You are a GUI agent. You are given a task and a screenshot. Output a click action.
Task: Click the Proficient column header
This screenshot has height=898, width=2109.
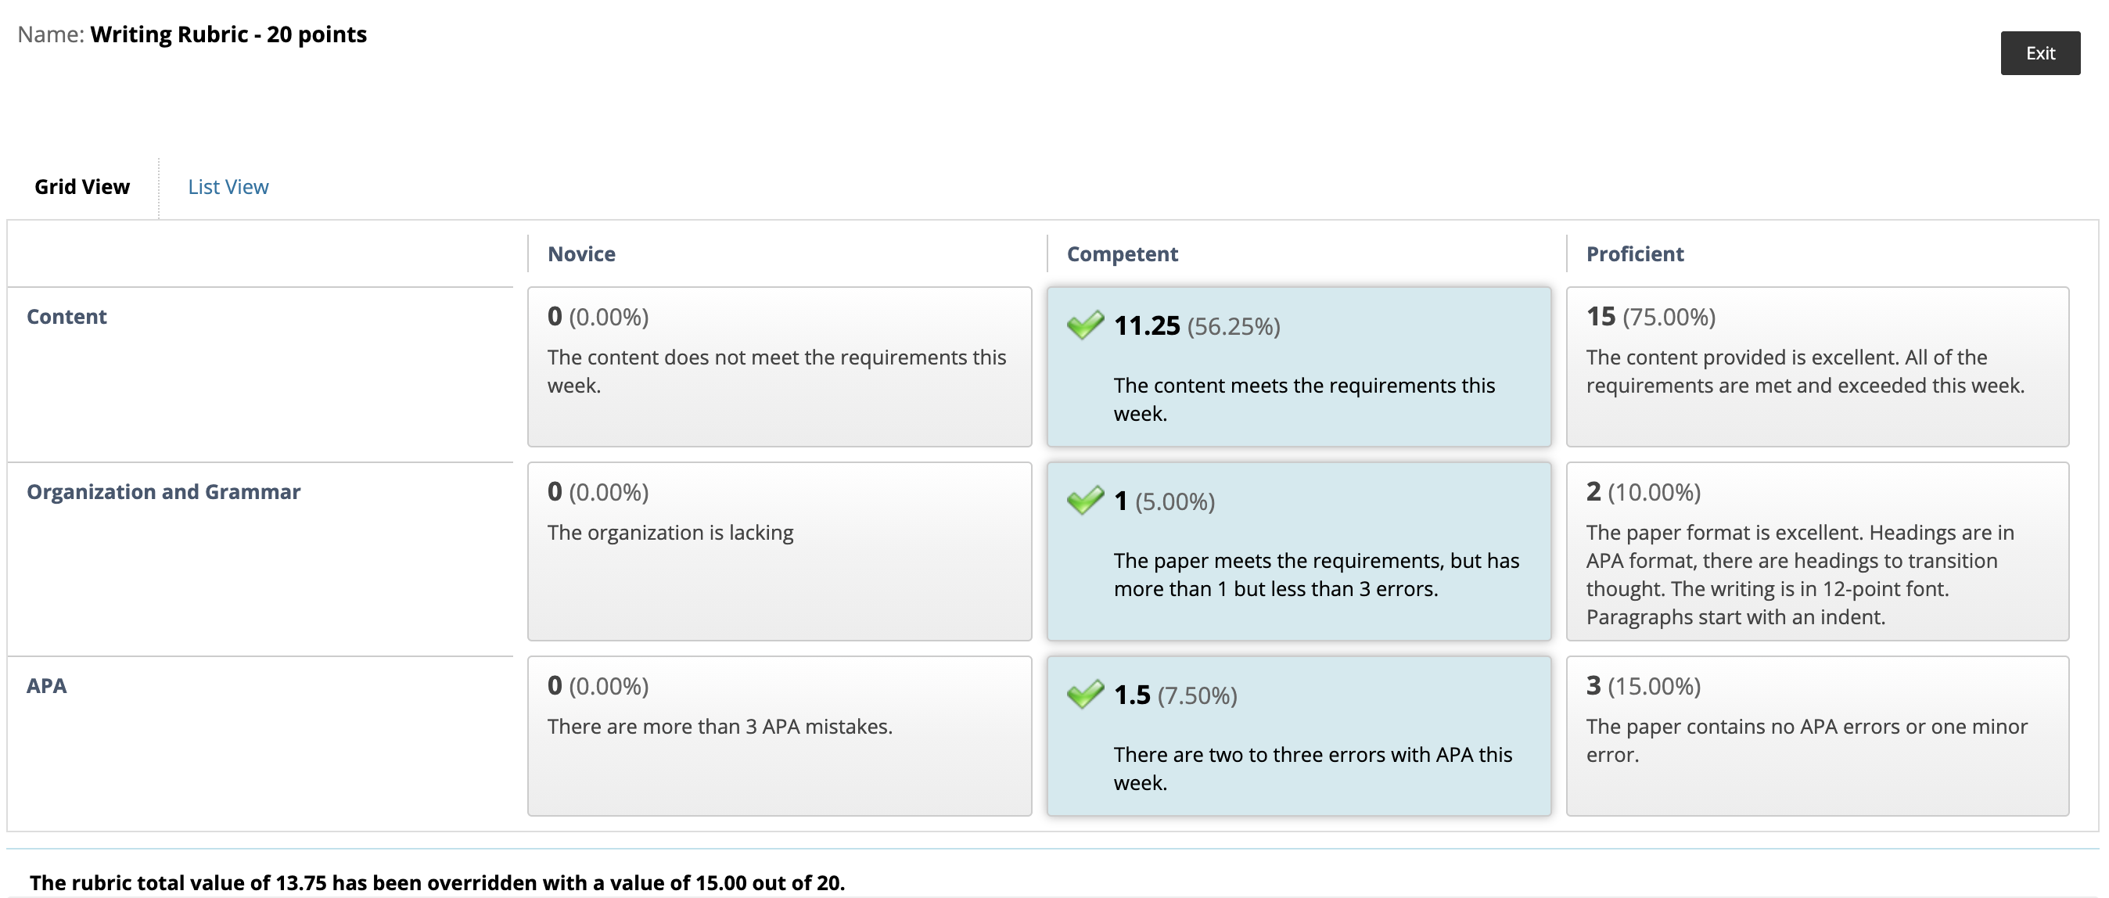(1634, 253)
